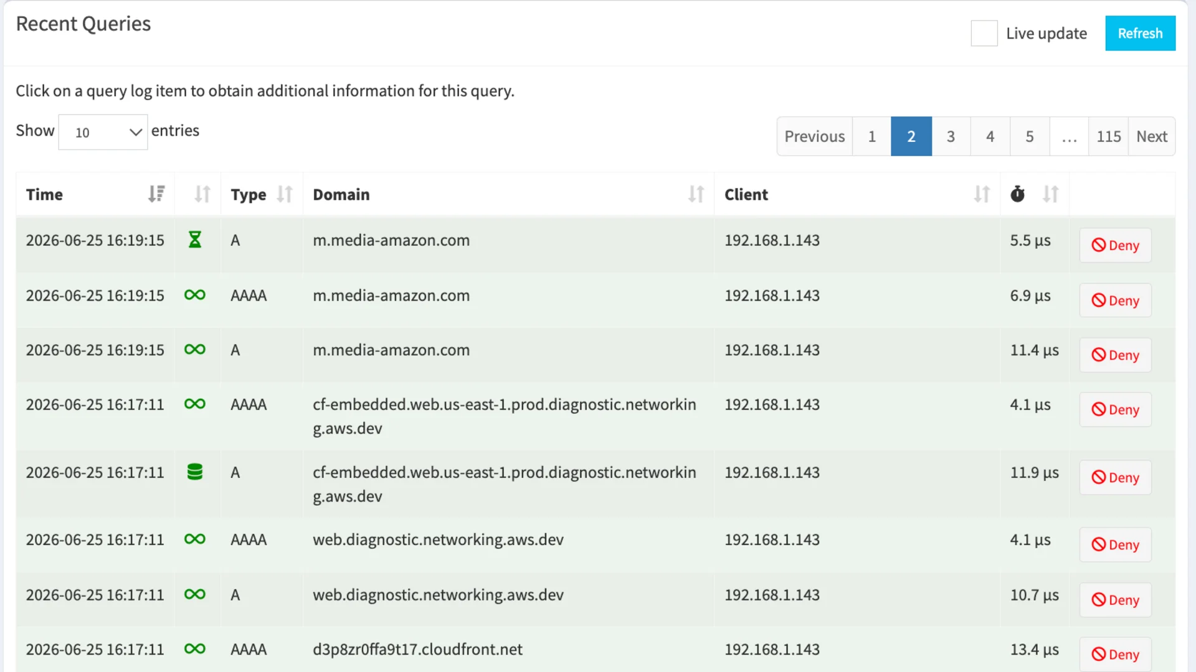Select page 1 in pagination
This screenshot has height=672, width=1196.
(x=871, y=136)
